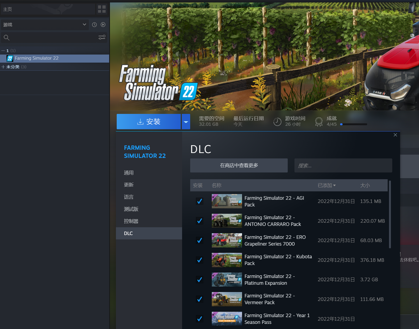Sort DLC list by 已添加 column
The width and height of the screenshot is (419, 329).
(327, 185)
